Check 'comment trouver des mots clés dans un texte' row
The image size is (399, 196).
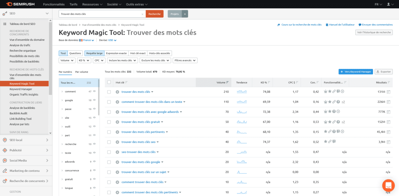(x=109, y=102)
